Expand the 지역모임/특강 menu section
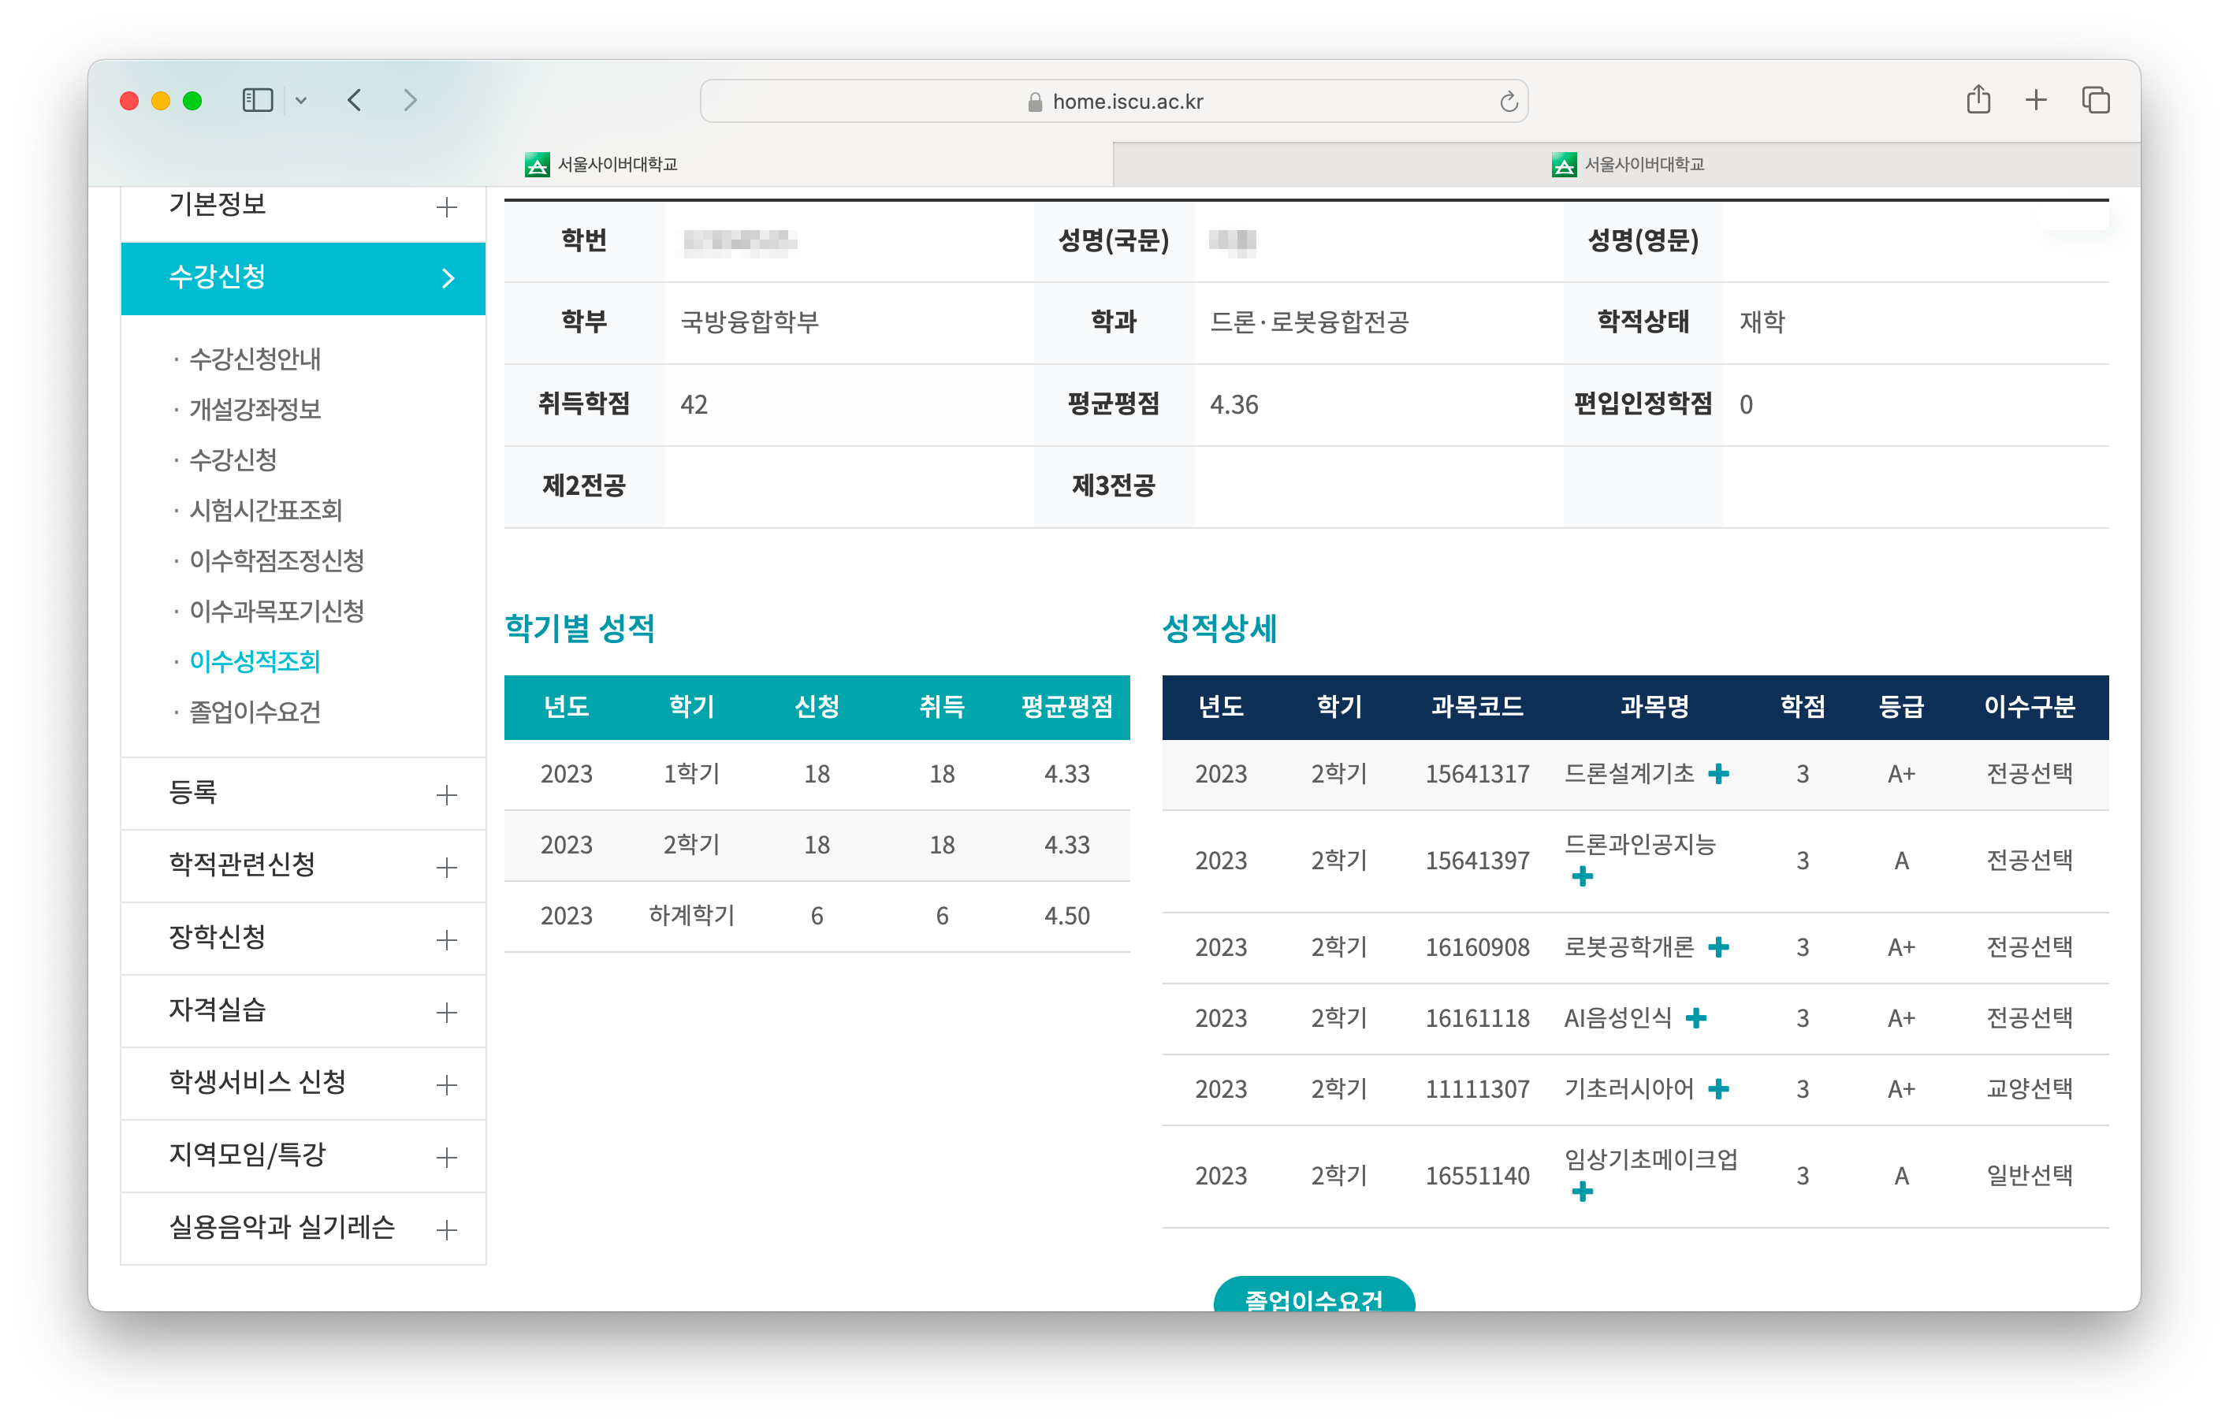 (303, 1155)
